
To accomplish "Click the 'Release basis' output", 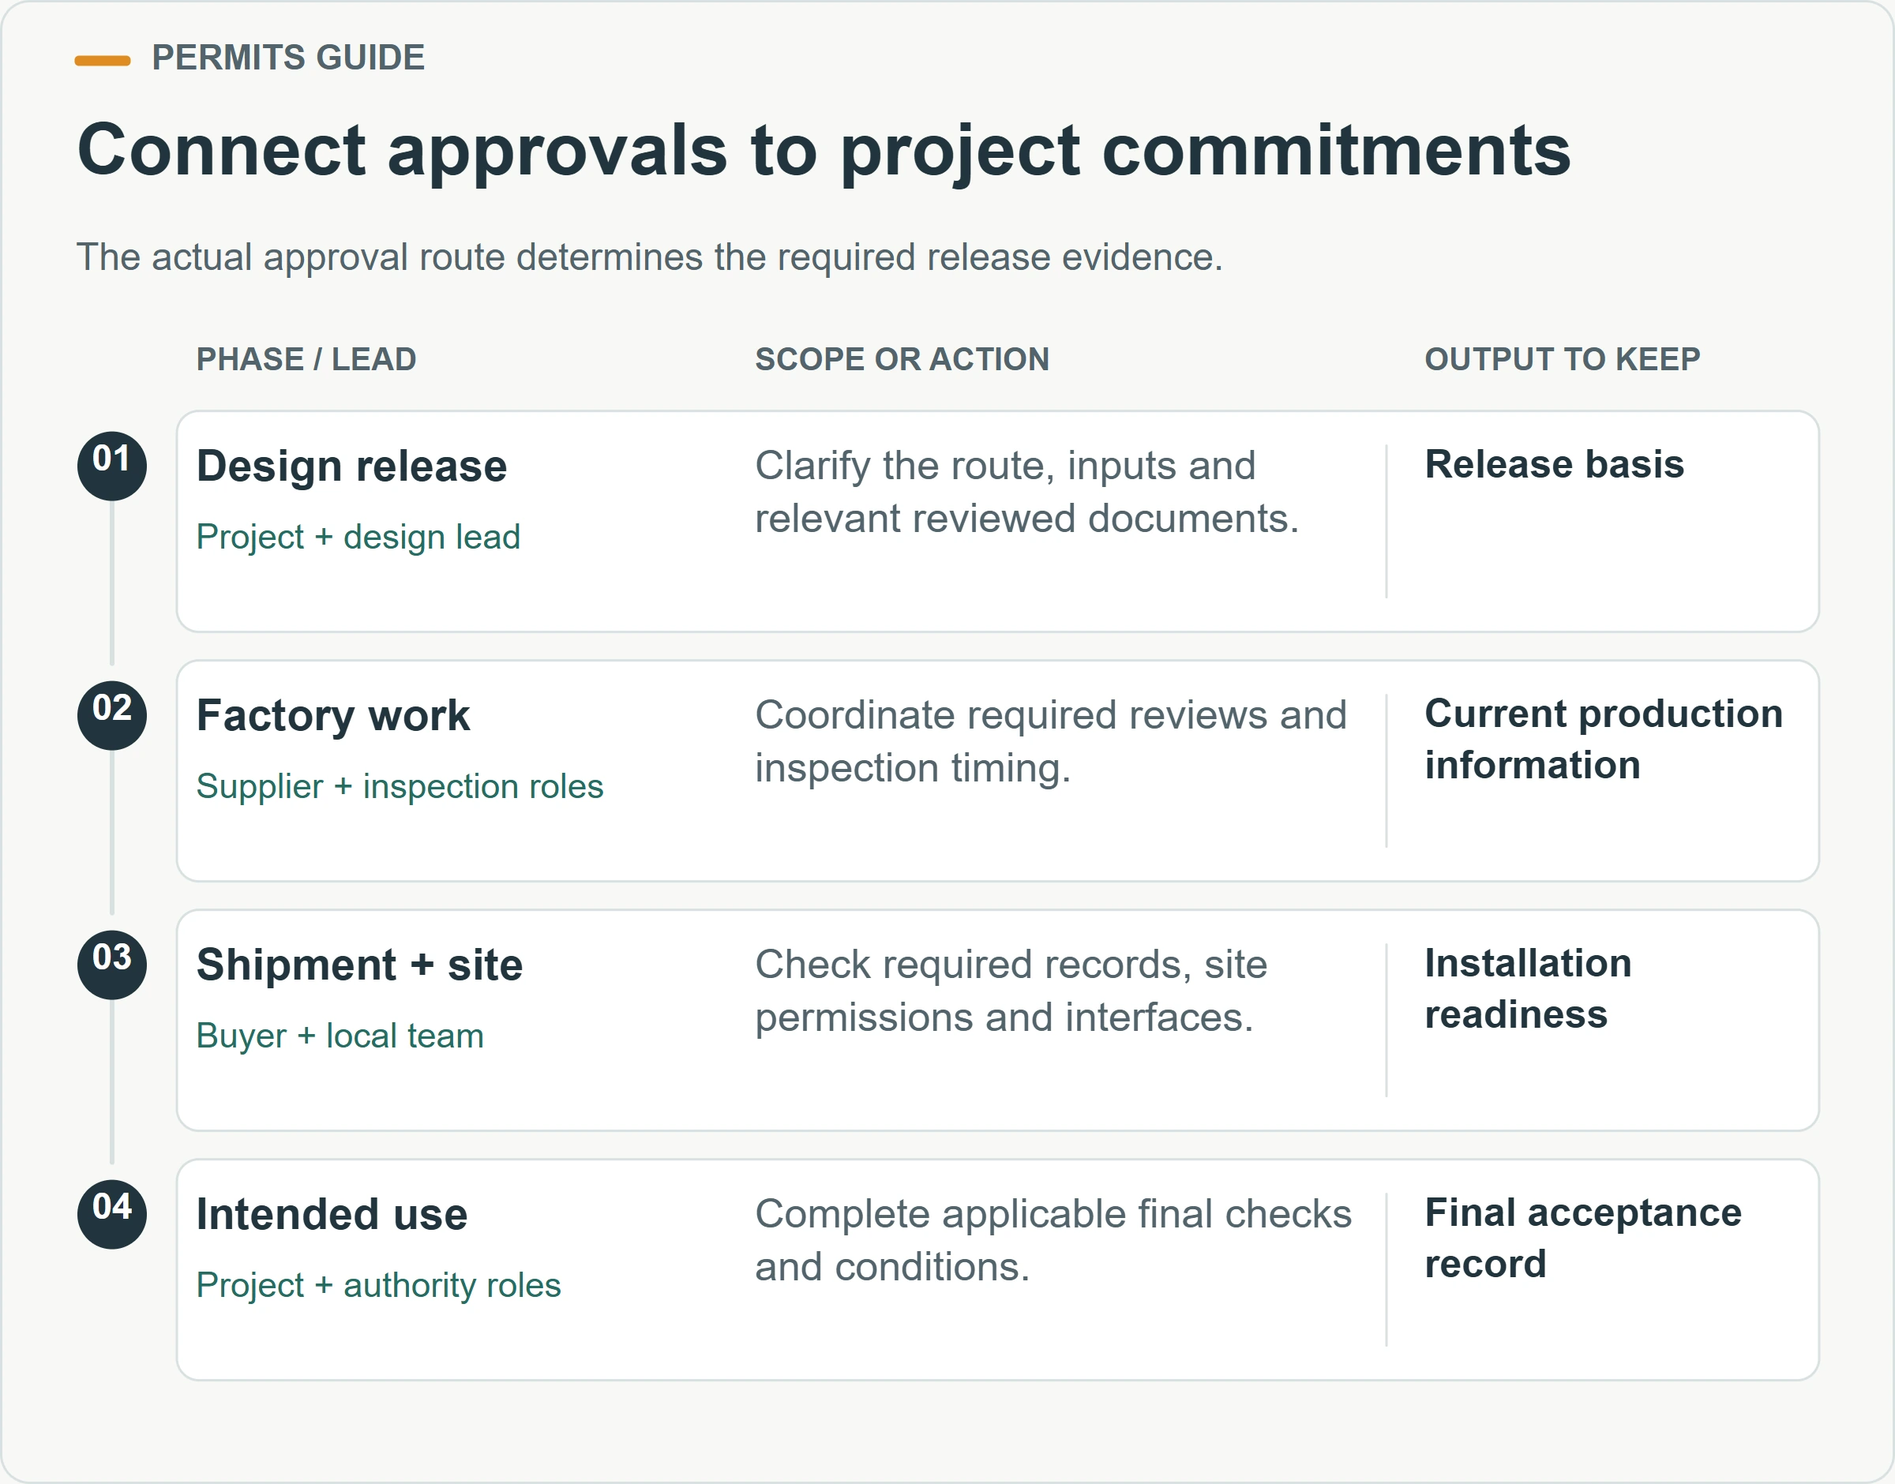I will point(1555,464).
